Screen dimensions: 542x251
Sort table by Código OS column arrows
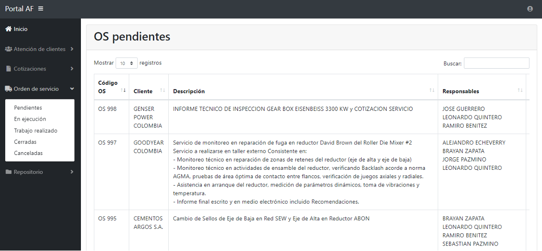(123, 90)
